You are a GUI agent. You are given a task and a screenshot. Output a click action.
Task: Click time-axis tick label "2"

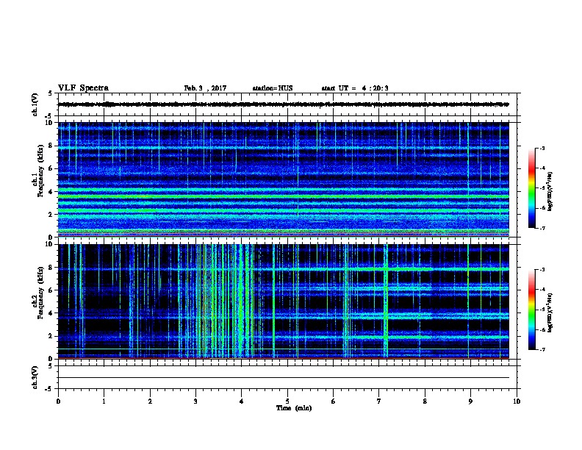click(x=150, y=401)
